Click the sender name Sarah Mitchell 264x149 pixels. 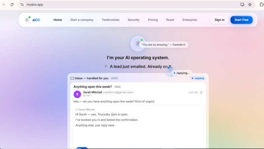tap(92, 92)
